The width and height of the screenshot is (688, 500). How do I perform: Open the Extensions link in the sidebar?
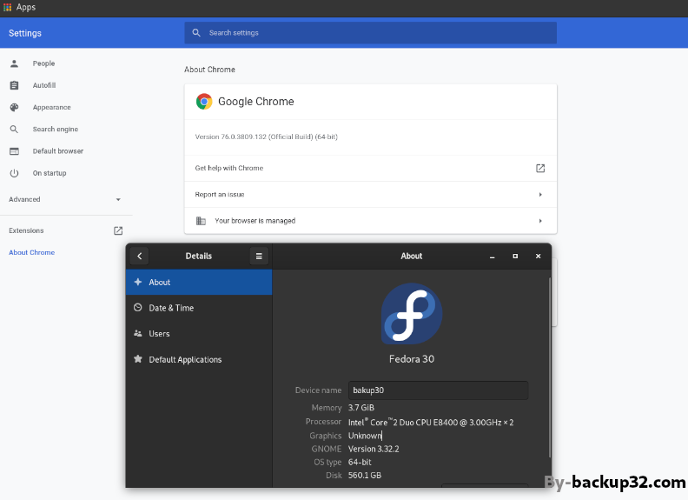click(26, 230)
